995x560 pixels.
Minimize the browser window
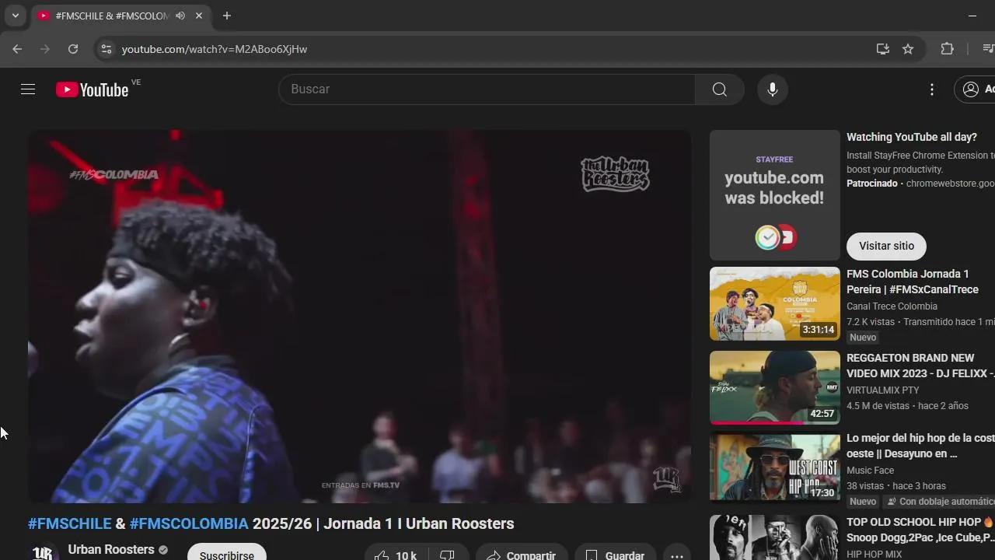(x=972, y=16)
